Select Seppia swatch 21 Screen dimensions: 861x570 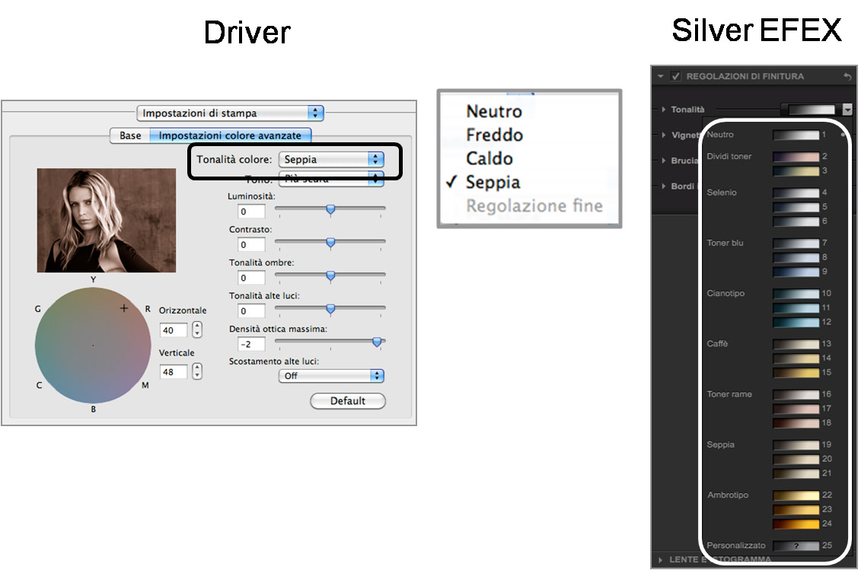point(796,474)
